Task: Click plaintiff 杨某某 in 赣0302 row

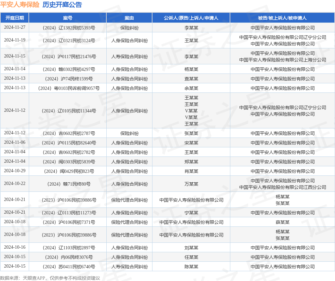Action: pyautogui.click(x=191, y=69)
